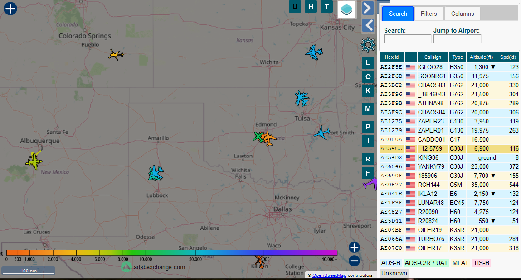Open the map layers selector icon
521x280 pixels.
tap(346, 9)
